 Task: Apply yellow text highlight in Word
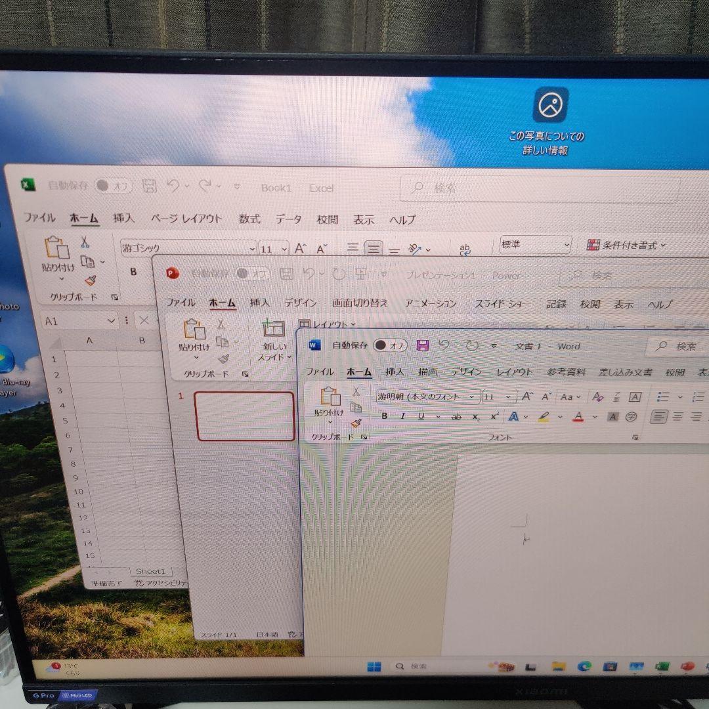tap(544, 416)
